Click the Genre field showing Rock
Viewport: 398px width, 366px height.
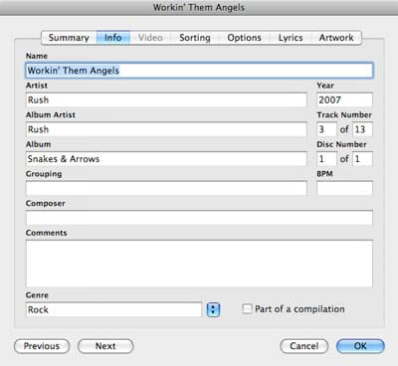[113, 309]
